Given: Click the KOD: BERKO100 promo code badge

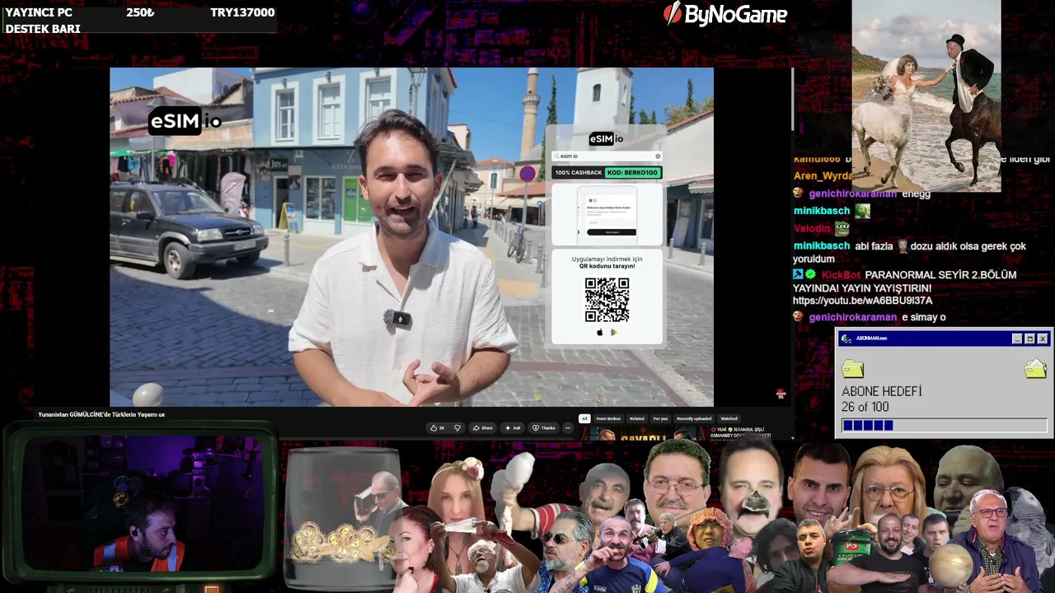Looking at the screenshot, I should 633,173.
